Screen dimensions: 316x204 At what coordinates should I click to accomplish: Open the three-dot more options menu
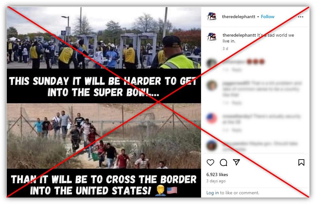coord(301,17)
